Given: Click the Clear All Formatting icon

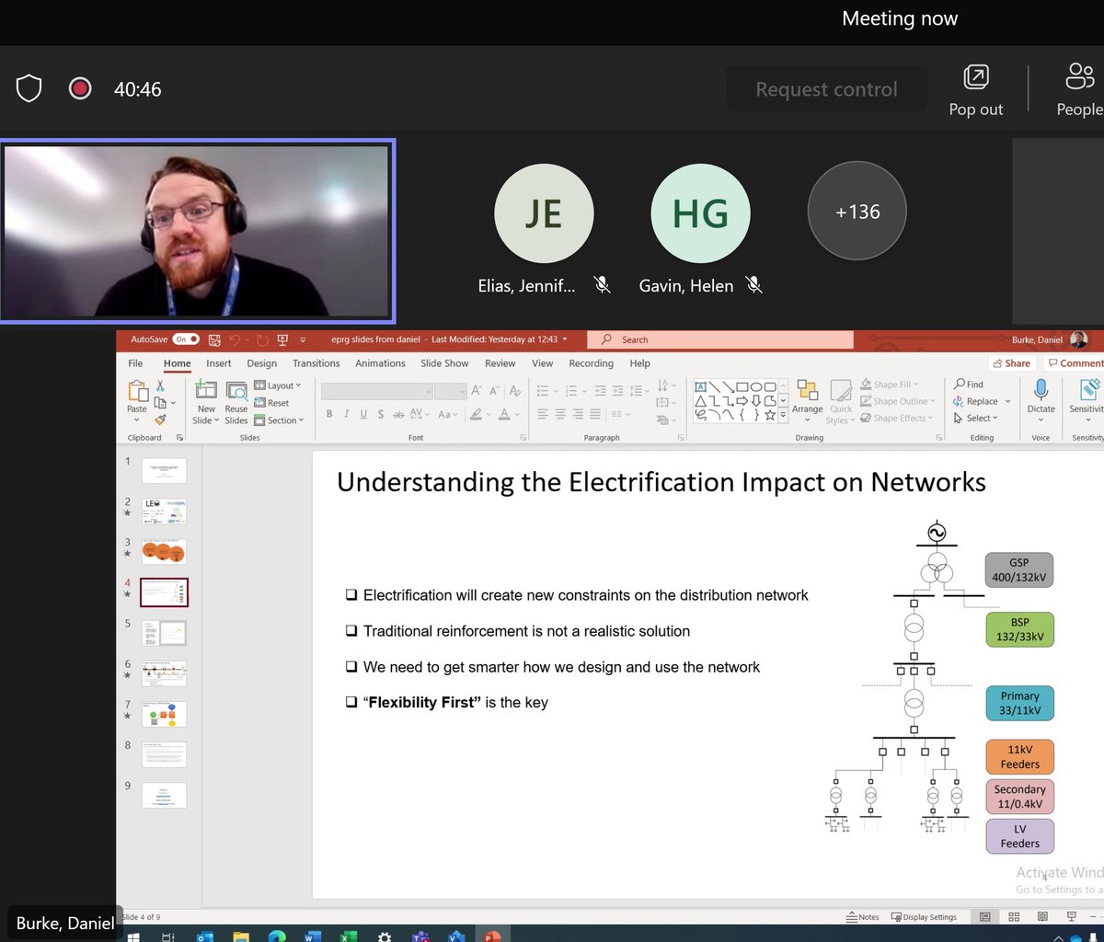Looking at the screenshot, I should coord(515,391).
